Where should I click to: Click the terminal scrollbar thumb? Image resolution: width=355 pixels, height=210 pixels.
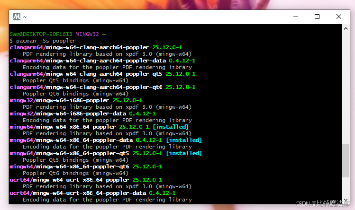click(346, 161)
